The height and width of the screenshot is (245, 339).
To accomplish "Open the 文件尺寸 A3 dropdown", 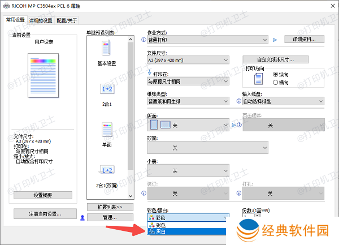I will [x=188, y=60].
